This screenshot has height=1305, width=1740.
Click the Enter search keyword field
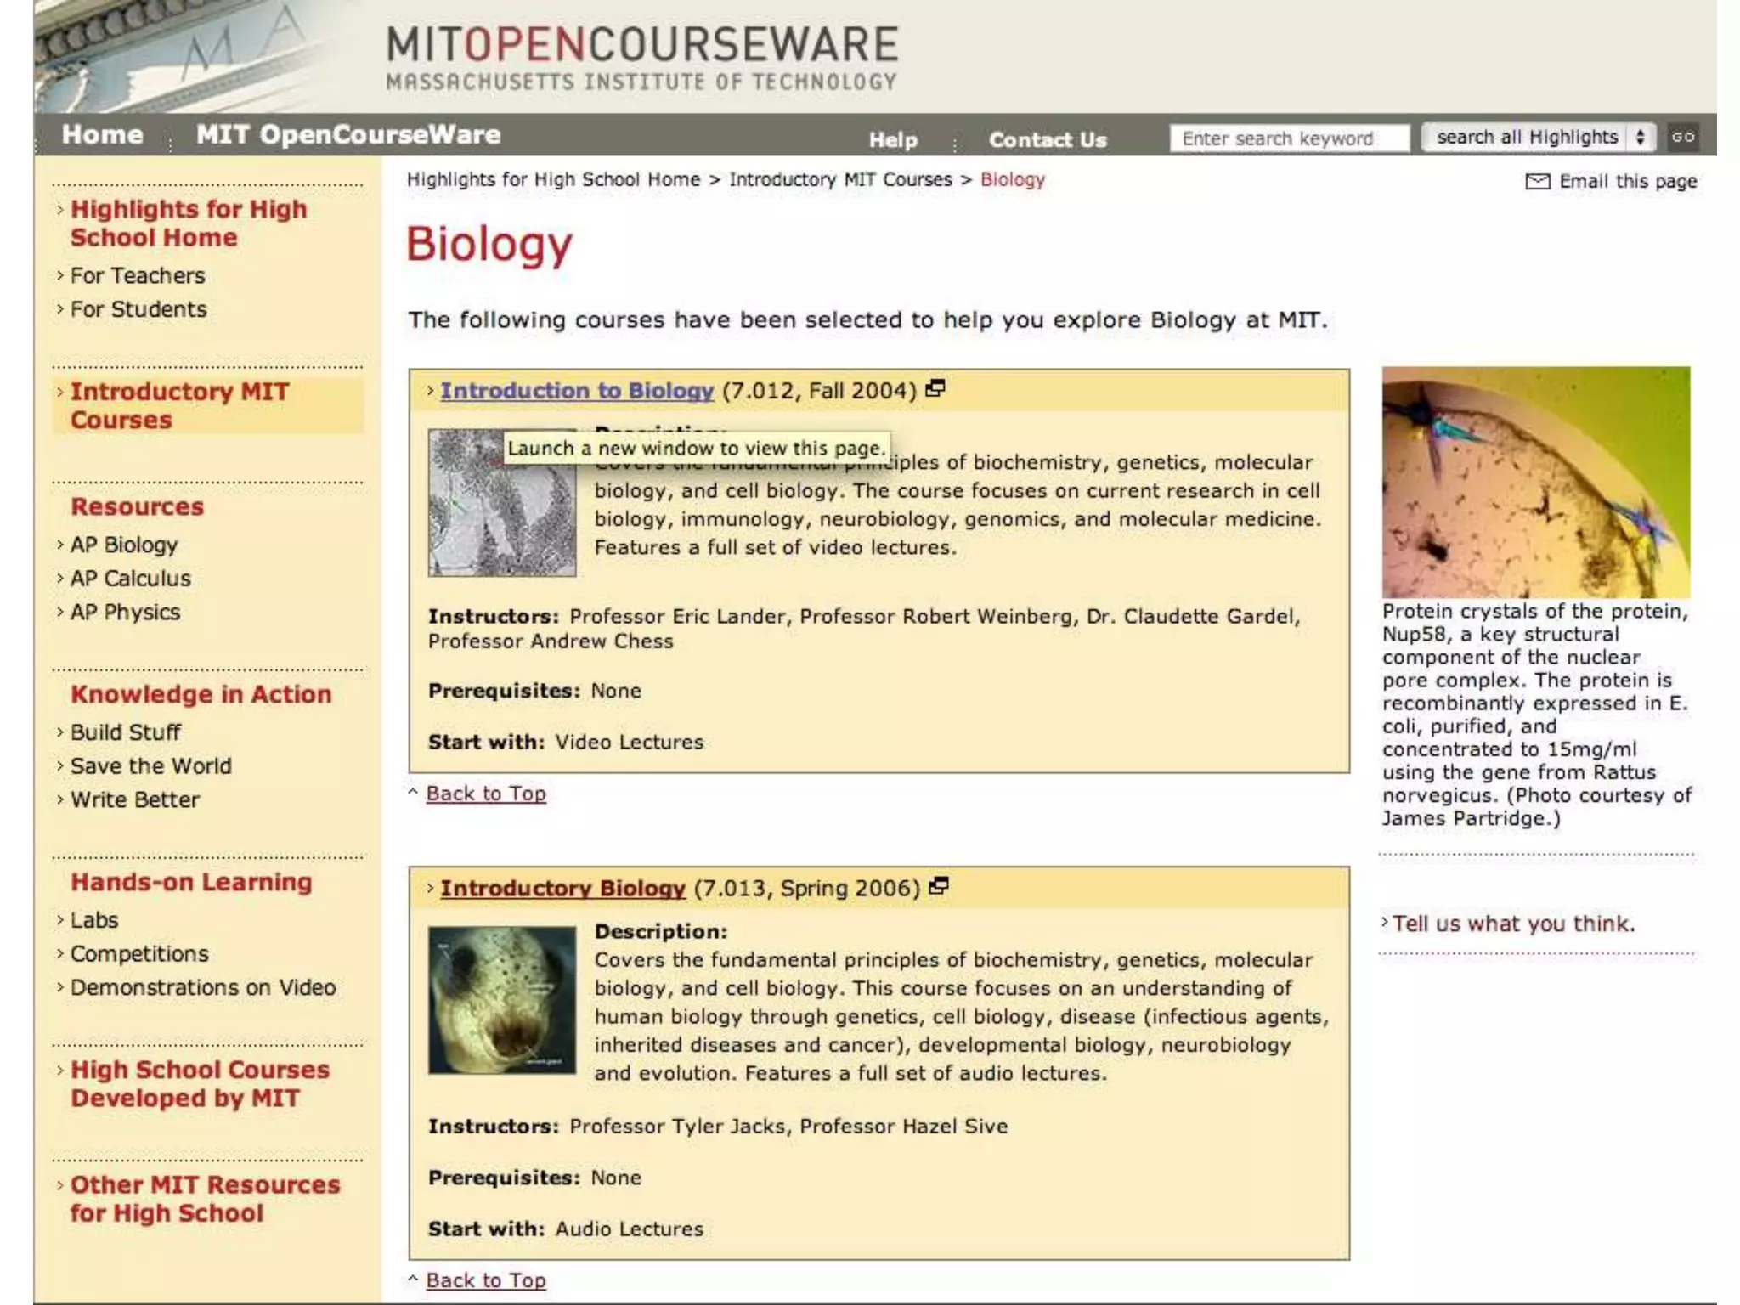pyautogui.click(x=1288, y=138)
